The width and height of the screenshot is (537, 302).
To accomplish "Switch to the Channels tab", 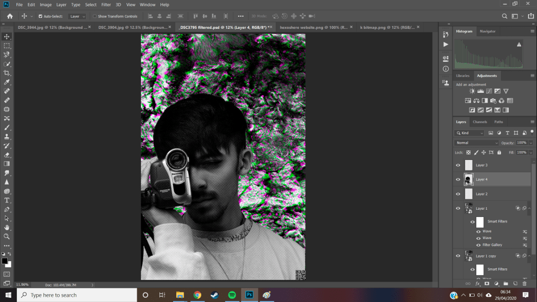I will click(x=480, y=122).
